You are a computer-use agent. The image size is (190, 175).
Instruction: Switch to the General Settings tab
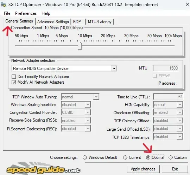click(19, 21)
